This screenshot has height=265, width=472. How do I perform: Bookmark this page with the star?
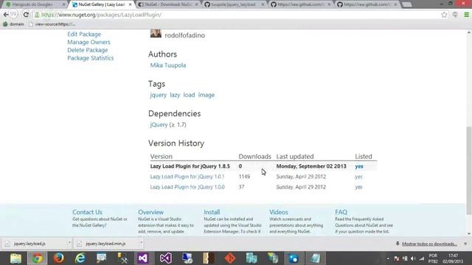click(444, 15)
